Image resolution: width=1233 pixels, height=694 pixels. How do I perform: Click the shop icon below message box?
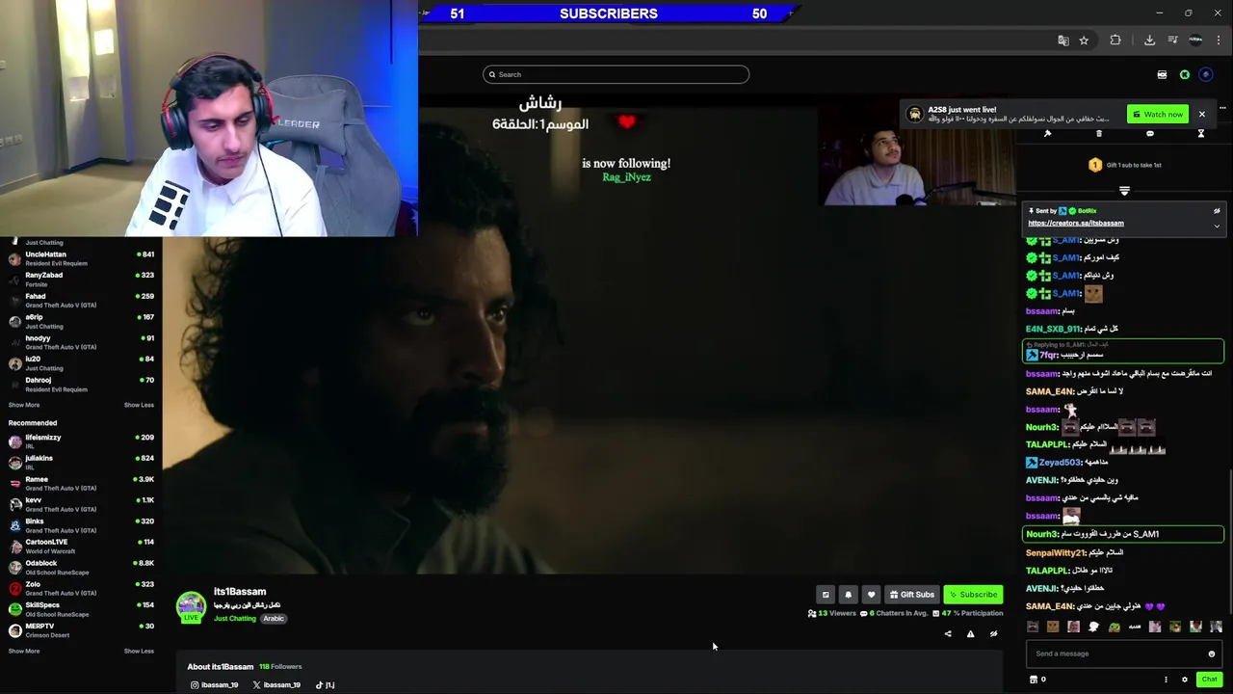click(x=1034, y=680)
